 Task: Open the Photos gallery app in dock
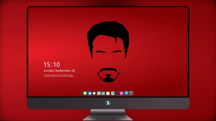(x=113, y=93)
